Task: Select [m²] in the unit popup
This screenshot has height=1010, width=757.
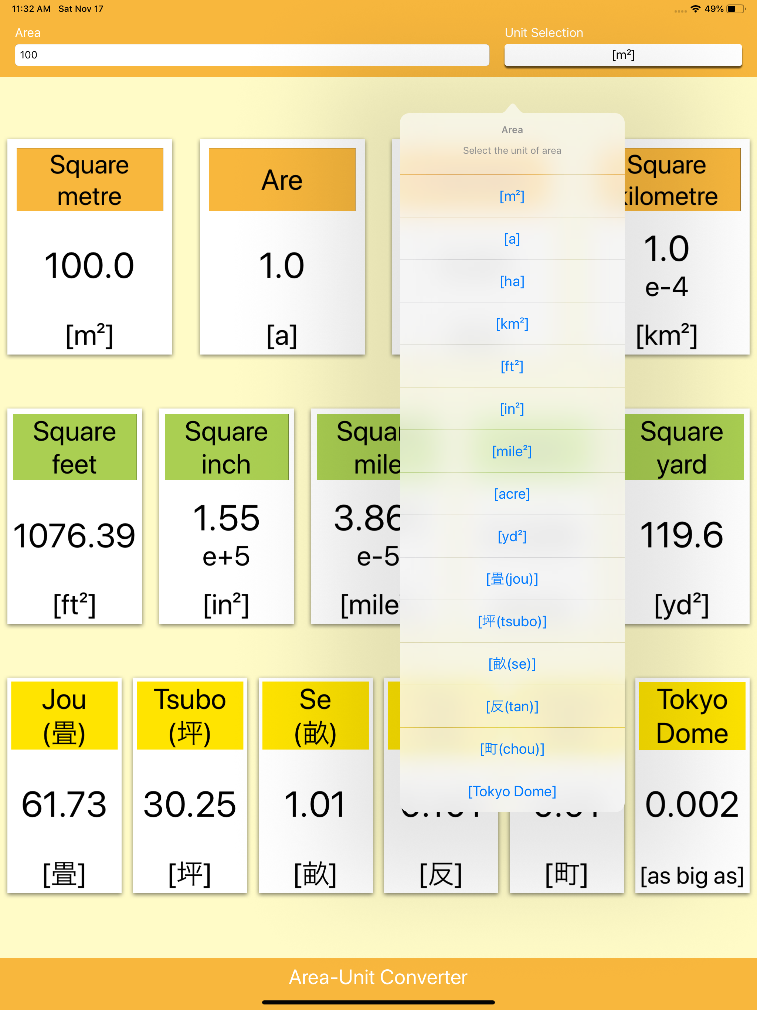Action: [512, 196]
